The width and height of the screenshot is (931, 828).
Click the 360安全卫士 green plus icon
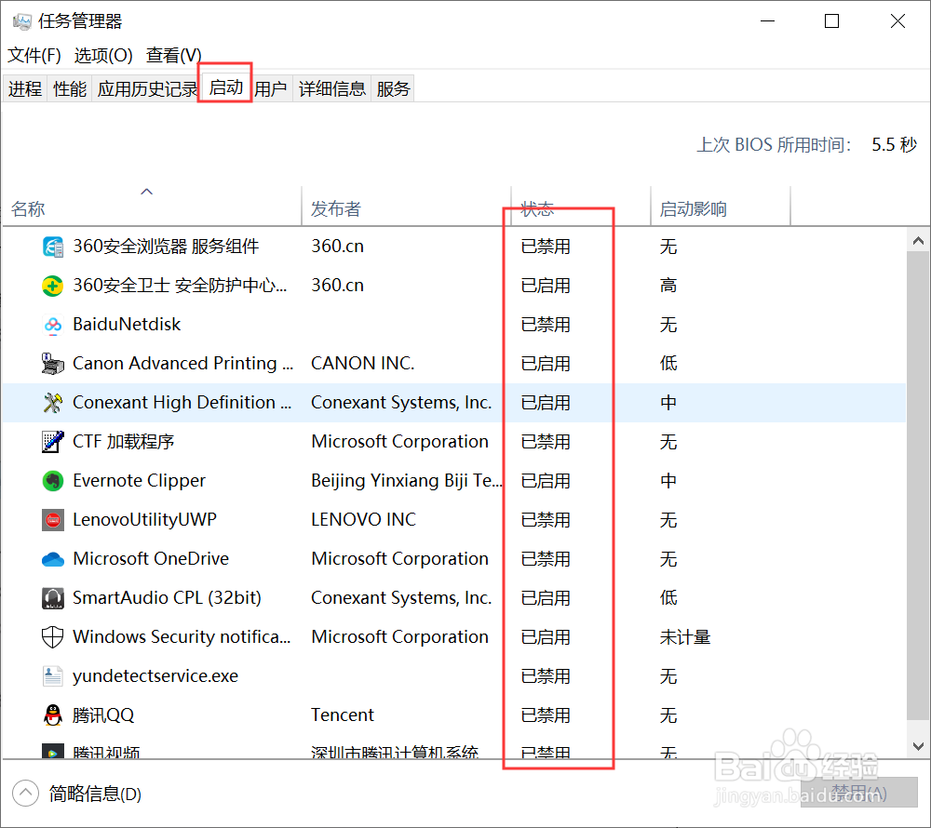coord(53,286)
